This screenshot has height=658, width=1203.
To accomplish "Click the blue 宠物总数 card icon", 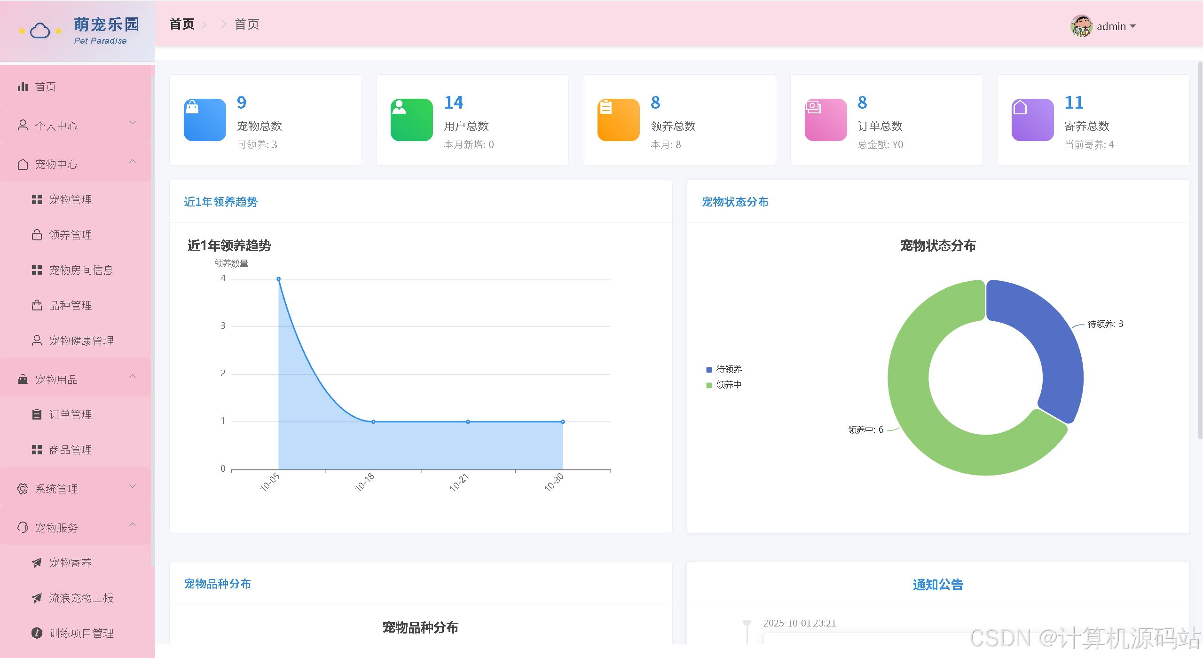I will [205, 120].
